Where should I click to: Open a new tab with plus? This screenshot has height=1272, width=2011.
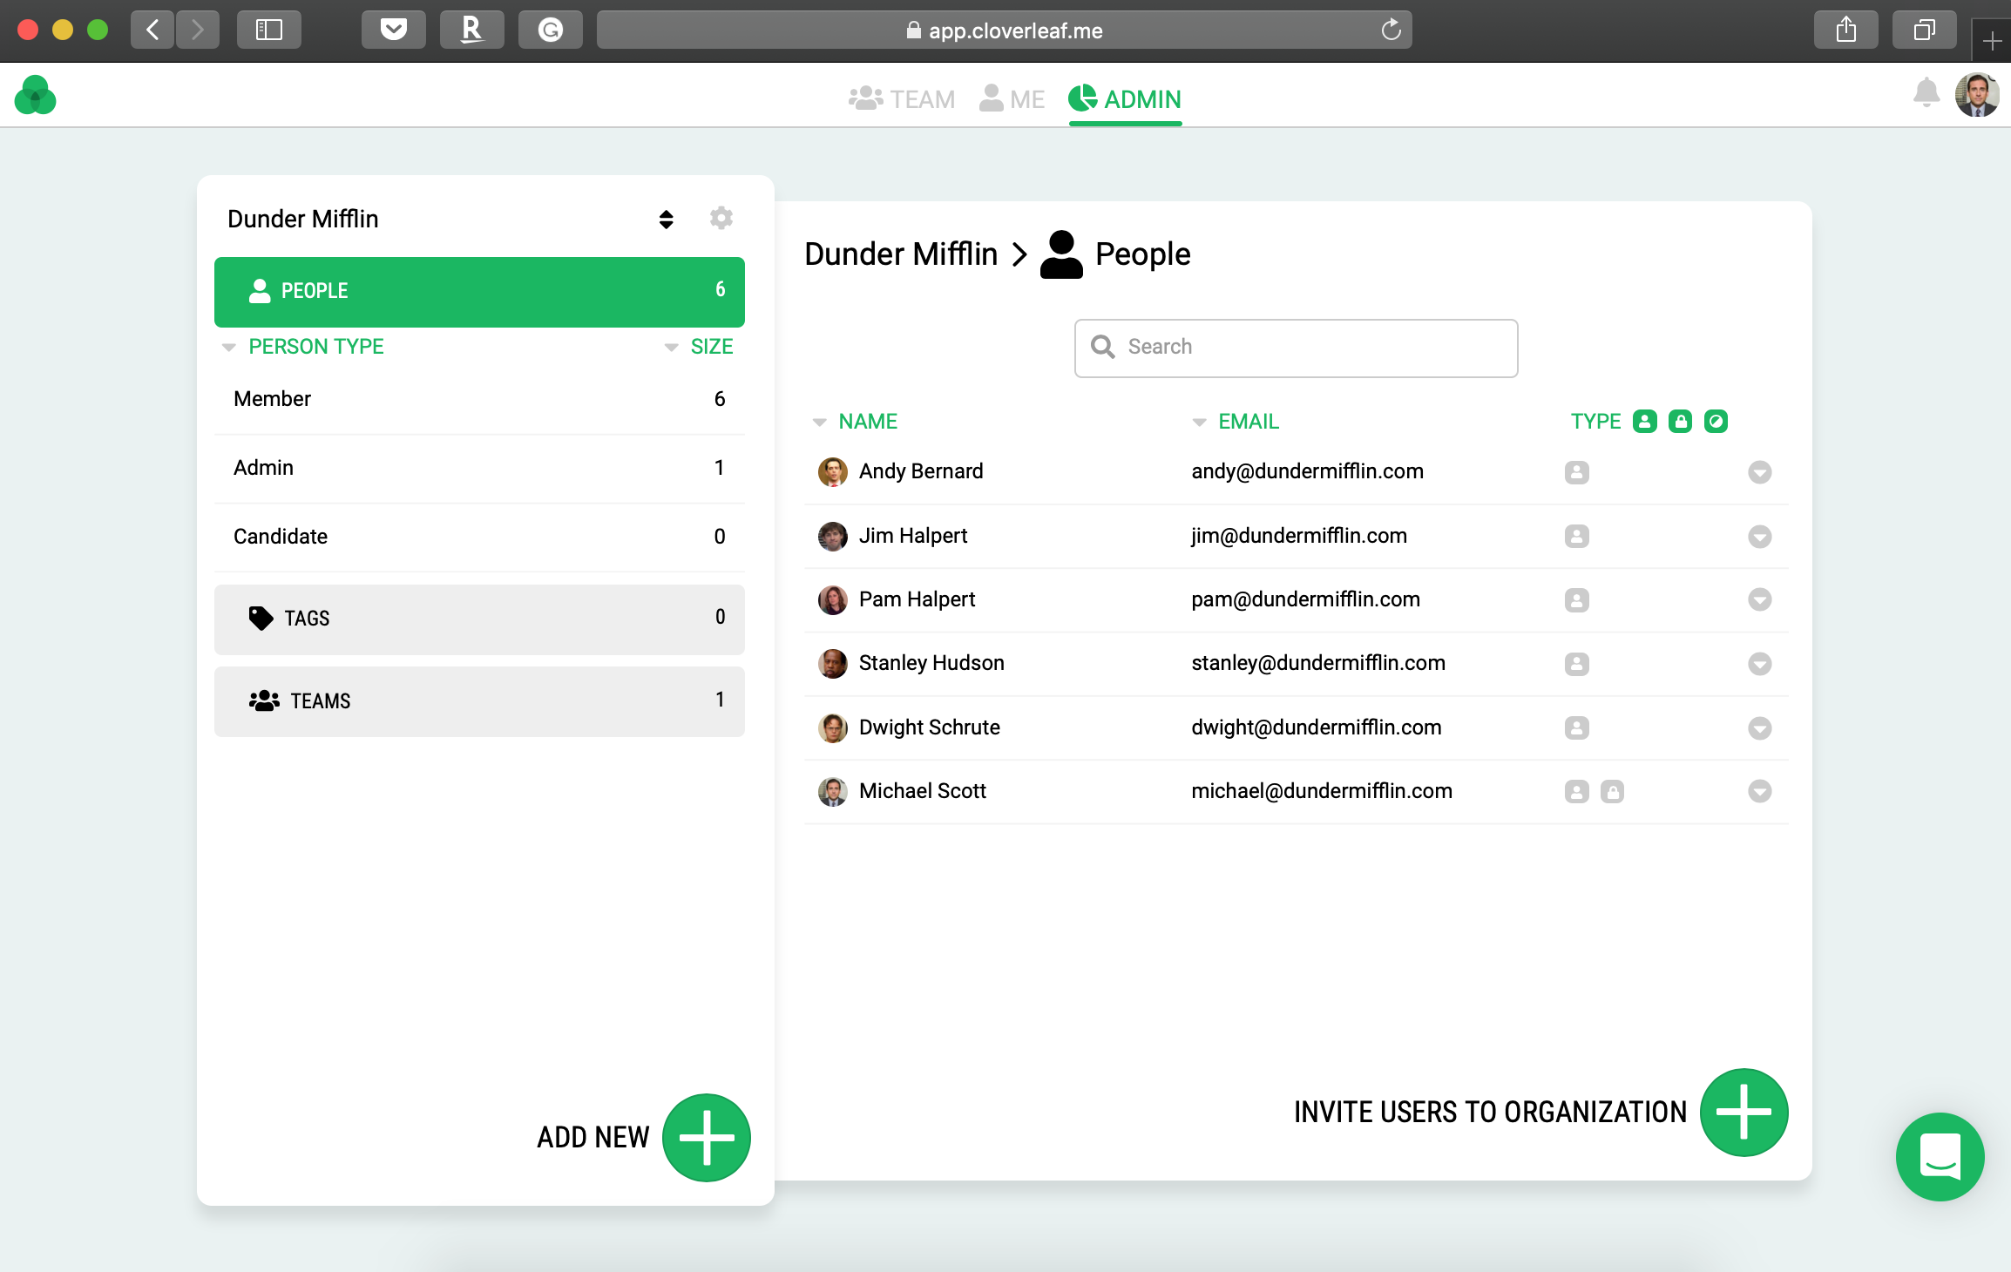coord(1992,40)
